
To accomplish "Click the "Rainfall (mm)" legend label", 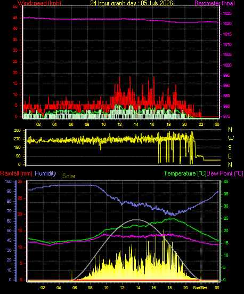I will point(17,173).
